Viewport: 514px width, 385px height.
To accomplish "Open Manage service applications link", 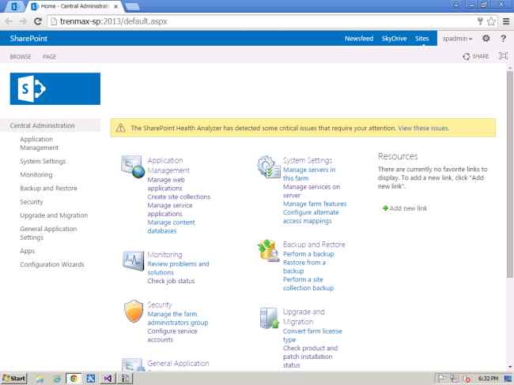I will coord(170,209).
